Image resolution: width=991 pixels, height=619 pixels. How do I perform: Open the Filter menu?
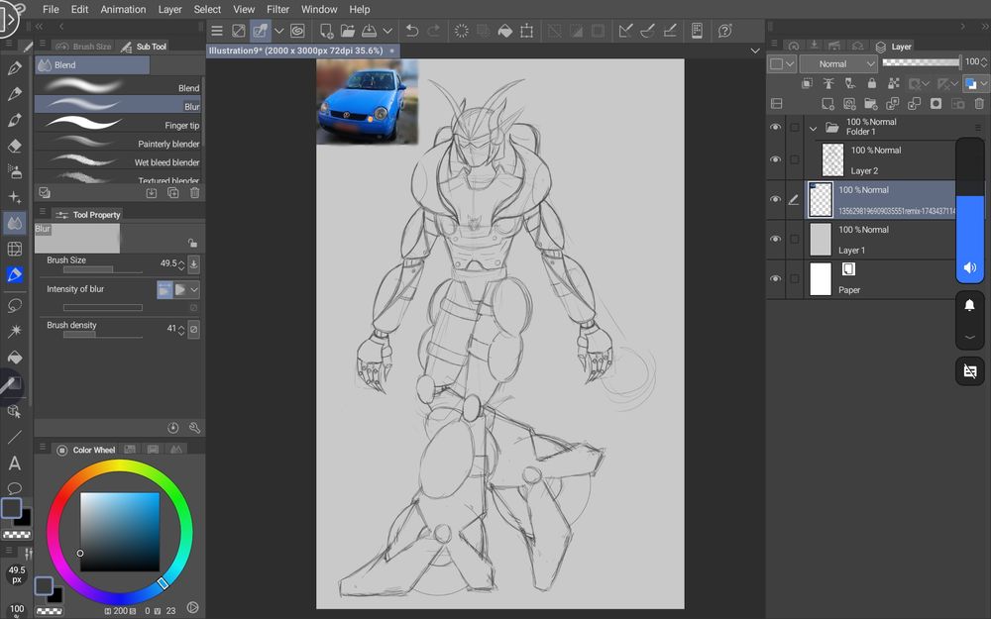tap(277, 10)
